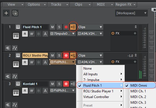Click the instrument keyboard icon of track 2

16,64
